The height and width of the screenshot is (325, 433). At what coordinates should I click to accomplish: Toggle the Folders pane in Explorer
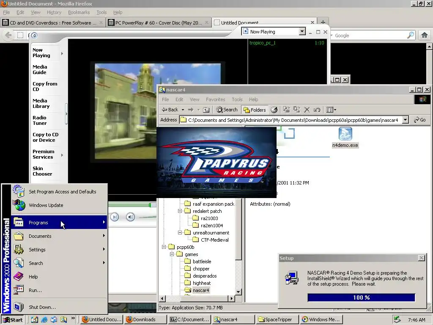255,110
